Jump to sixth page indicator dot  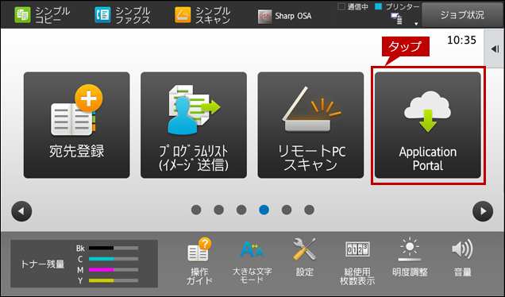(x=309, y=210)
